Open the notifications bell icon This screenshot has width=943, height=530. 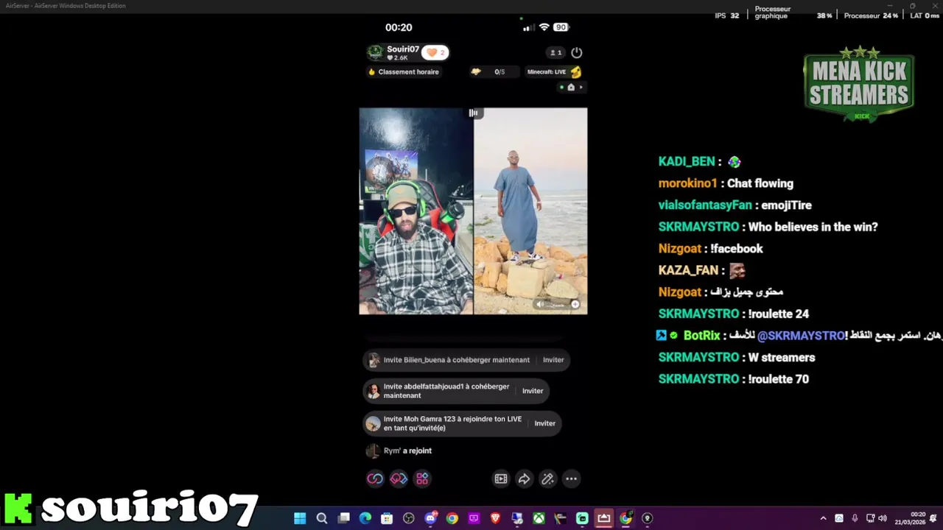tap(933, 518)
